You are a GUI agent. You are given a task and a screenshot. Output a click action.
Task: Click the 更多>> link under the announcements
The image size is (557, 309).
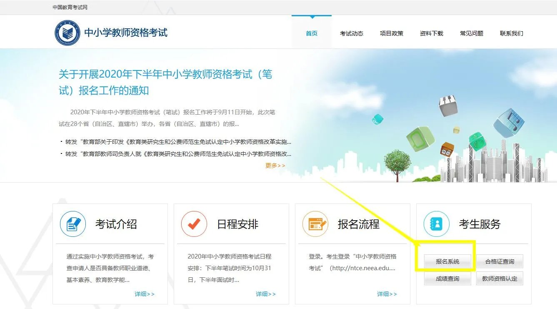(275, 166)
